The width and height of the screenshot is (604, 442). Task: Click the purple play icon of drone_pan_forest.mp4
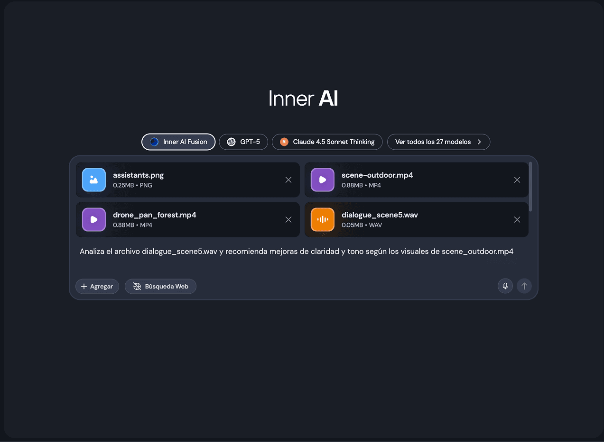click(94, 220)
